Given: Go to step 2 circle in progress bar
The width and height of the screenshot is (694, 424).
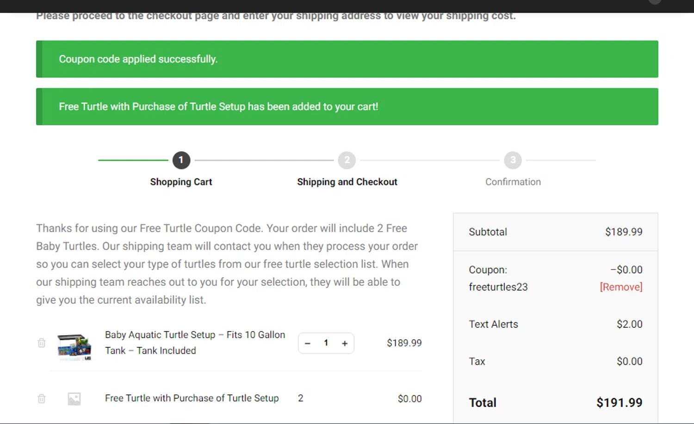Looking at the screenshot, I should 347,160.
